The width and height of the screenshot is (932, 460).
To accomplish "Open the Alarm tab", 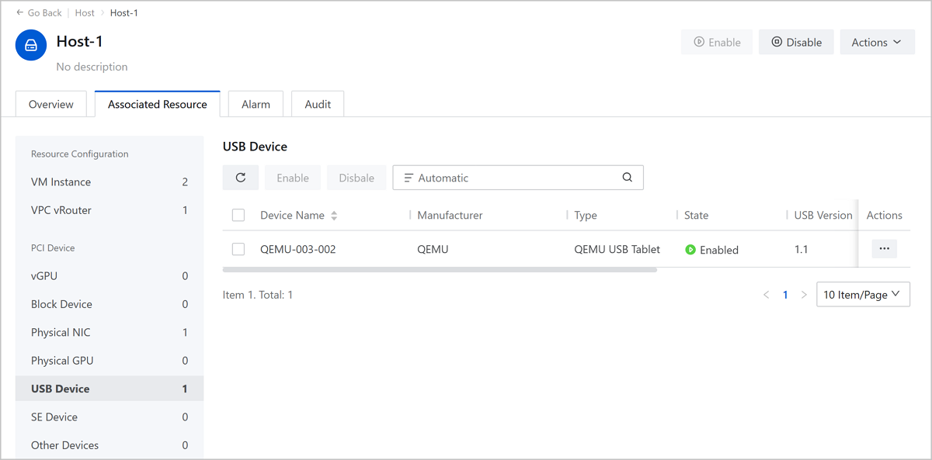I will click(256, 104).
